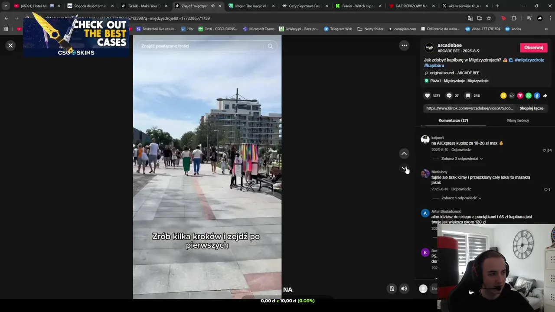
Task: Click the icon left of volume speaker
Action: click(x=392, y=289)
